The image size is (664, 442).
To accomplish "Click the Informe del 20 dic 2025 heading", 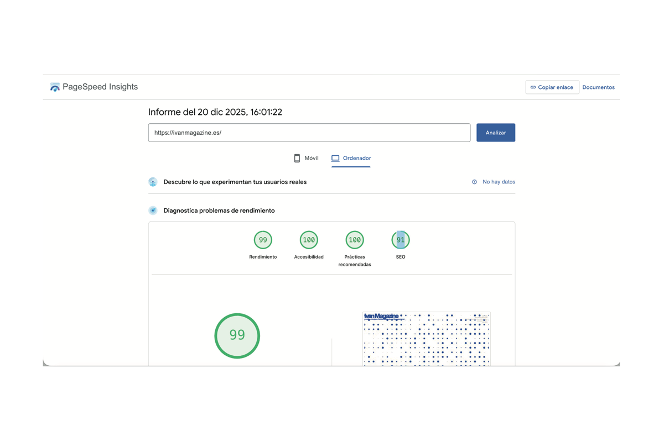I will (x=215, y=112).
